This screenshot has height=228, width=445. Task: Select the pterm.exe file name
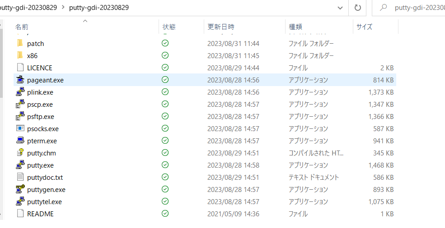[x=42, y=141]
